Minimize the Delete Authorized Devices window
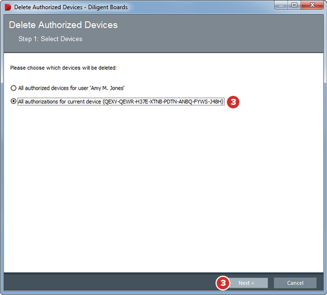This screenshot has height=295, width=327. [281, 5]
